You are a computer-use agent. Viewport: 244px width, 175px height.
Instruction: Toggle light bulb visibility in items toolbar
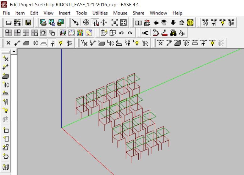coord(61,43)
